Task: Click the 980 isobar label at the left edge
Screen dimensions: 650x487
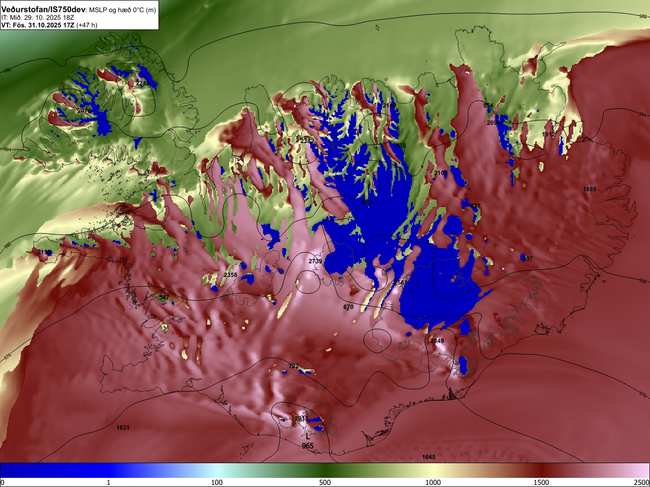Action: coord(7,246)
